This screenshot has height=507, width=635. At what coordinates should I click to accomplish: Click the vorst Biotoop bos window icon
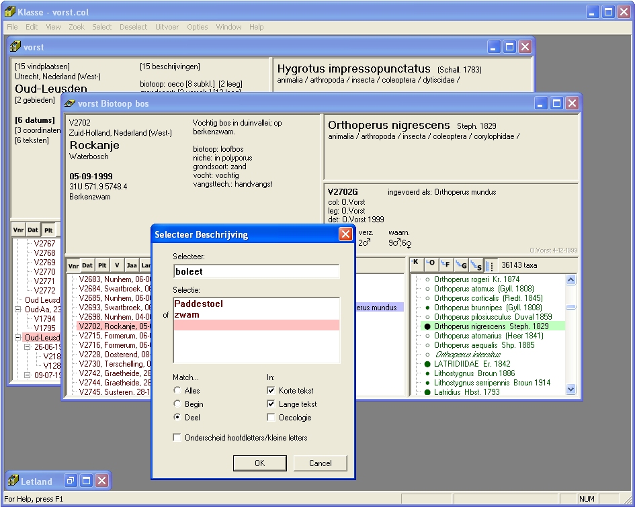click(x=69, y=103)
